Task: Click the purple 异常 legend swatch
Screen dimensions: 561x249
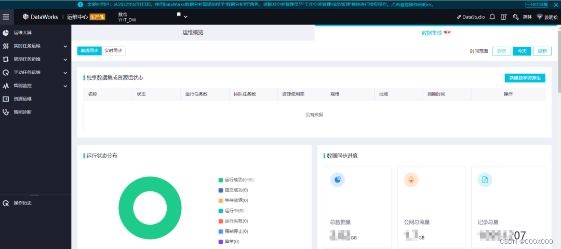Action: (x=220, y=242)
